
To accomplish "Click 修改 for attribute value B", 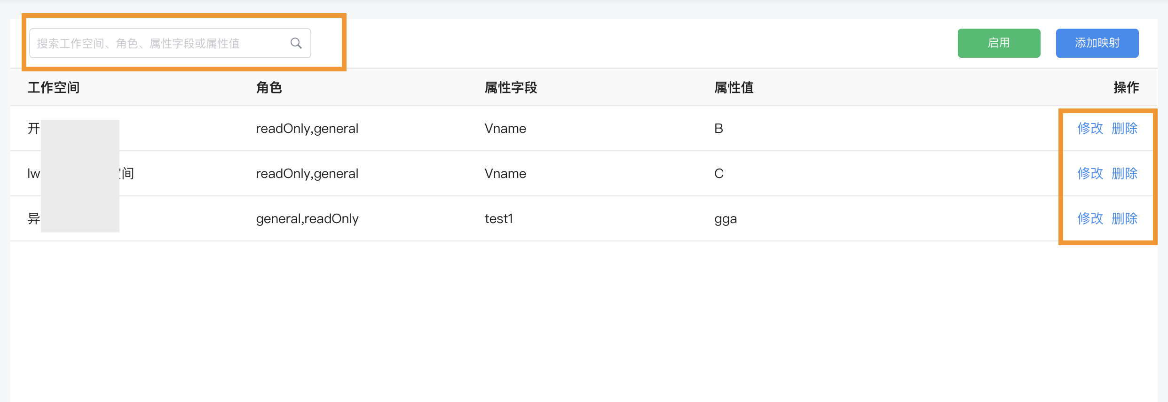I will pos(1090,128).
